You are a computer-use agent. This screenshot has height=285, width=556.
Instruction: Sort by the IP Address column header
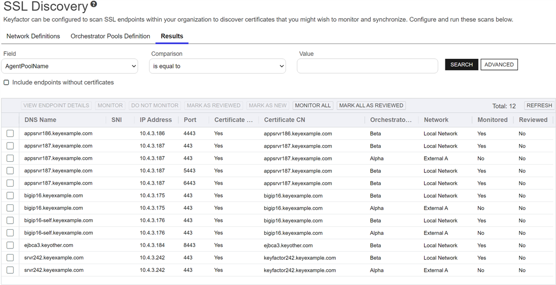(x=156, y=120)
